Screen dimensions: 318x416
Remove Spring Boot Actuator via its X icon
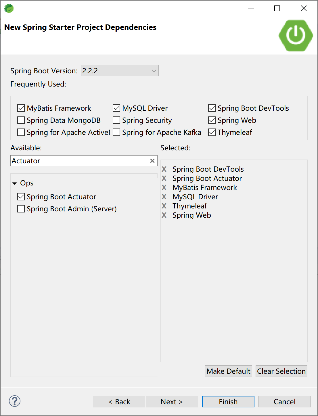tap(164, 178)
